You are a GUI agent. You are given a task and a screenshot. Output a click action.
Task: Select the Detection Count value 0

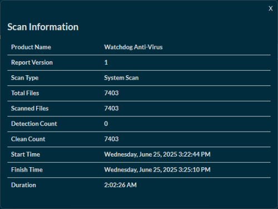click(x=106, y=124)
